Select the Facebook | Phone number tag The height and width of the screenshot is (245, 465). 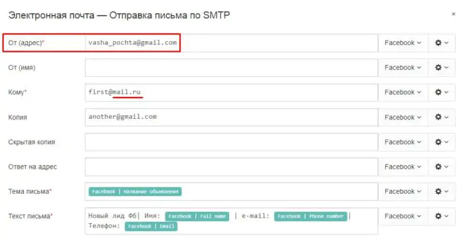pos(310,216)
